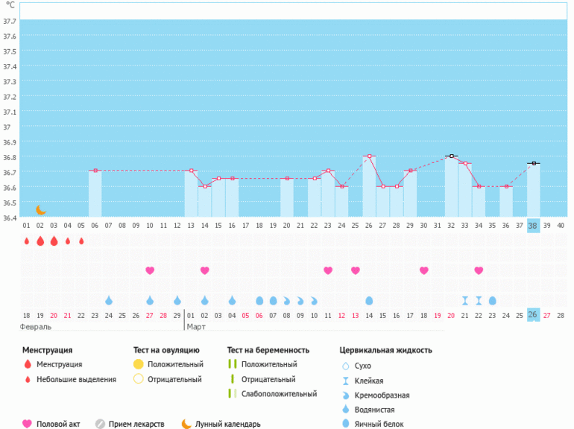Click the orange moon icon in the chart

(x=41, y=211)
